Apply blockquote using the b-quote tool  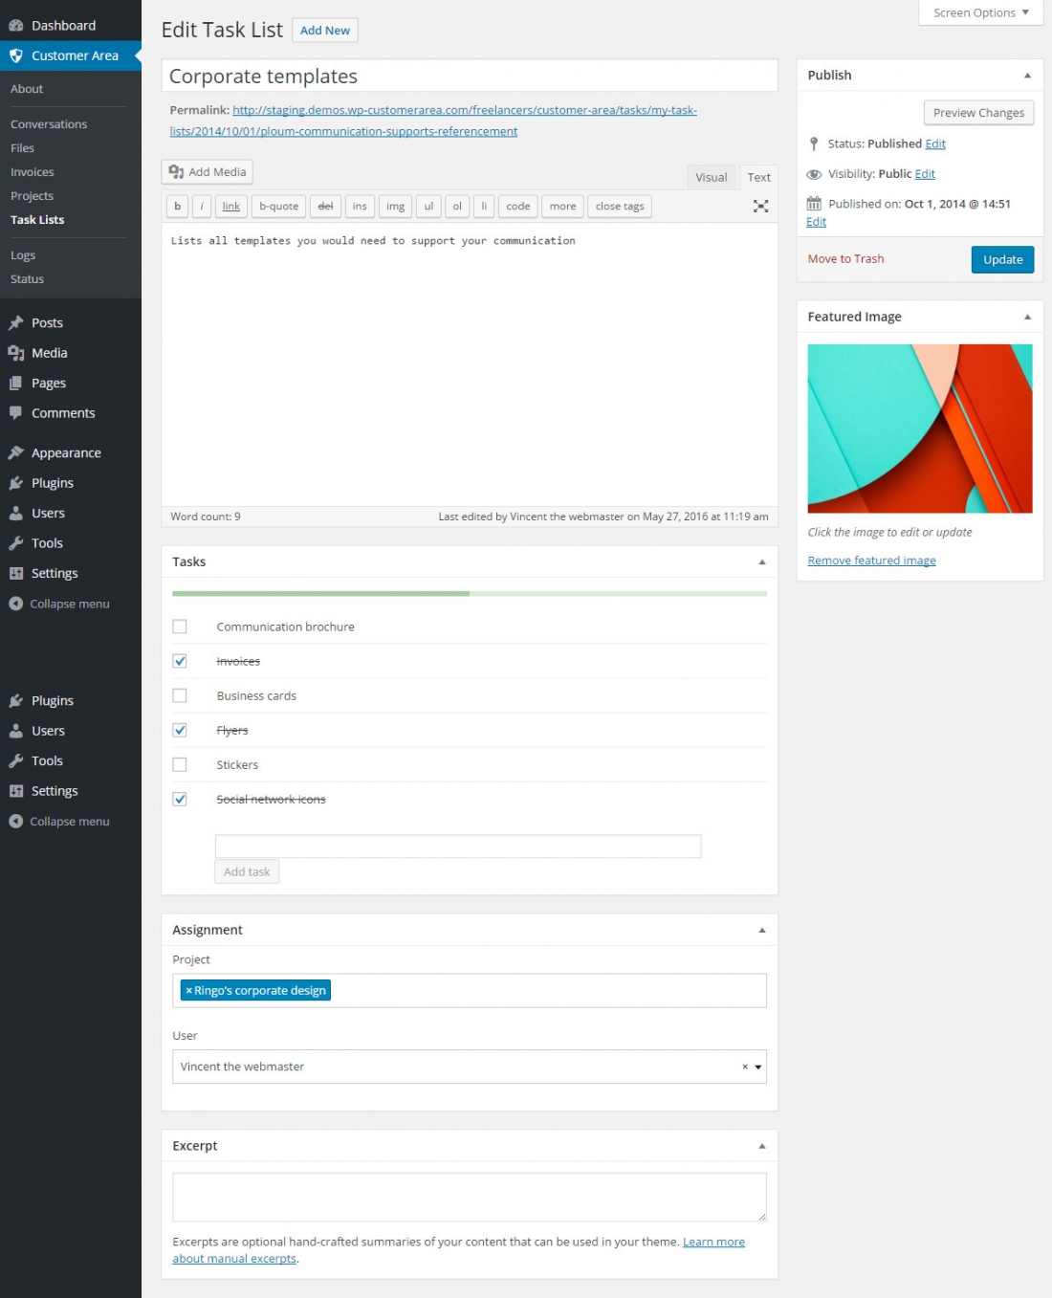[277, 206]
